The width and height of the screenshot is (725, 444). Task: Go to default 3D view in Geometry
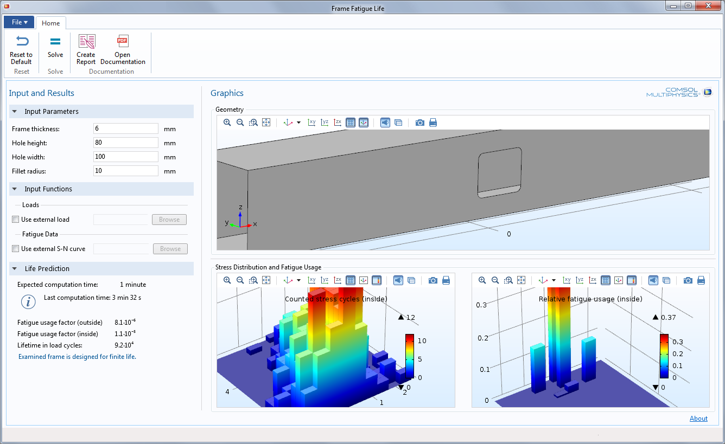[288, 123]
